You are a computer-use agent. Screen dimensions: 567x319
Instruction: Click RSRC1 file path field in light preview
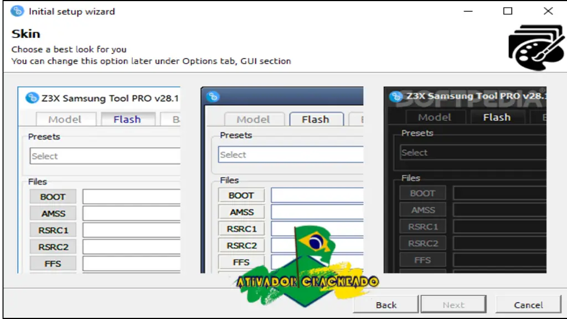coord(131,230)
